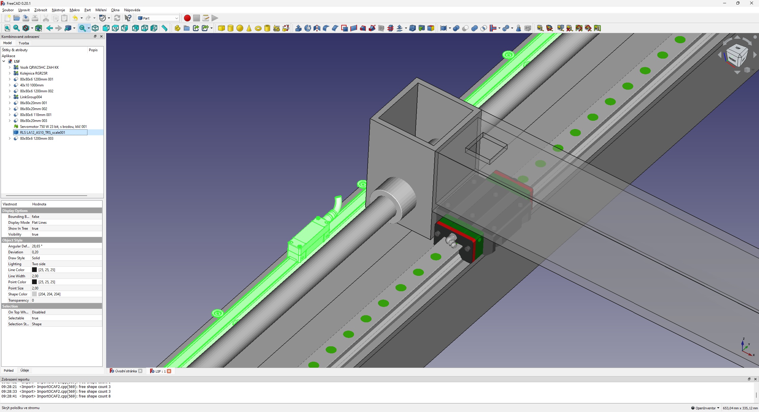Select Servomotor 750 W tree item
Screen dimensions: 759x412
coord(53,127)
